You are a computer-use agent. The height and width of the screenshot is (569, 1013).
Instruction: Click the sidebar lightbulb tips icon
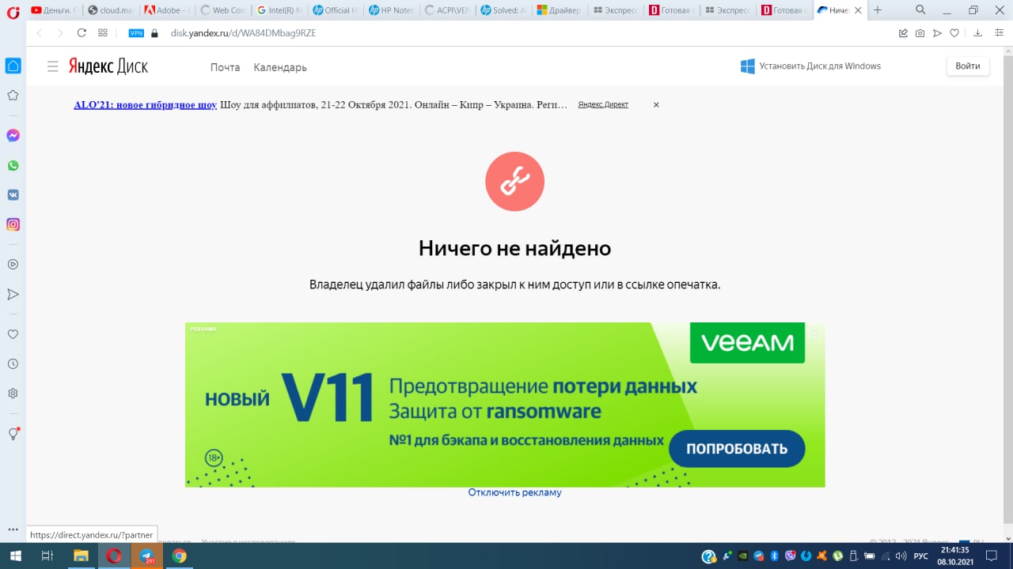click(13, 434)
